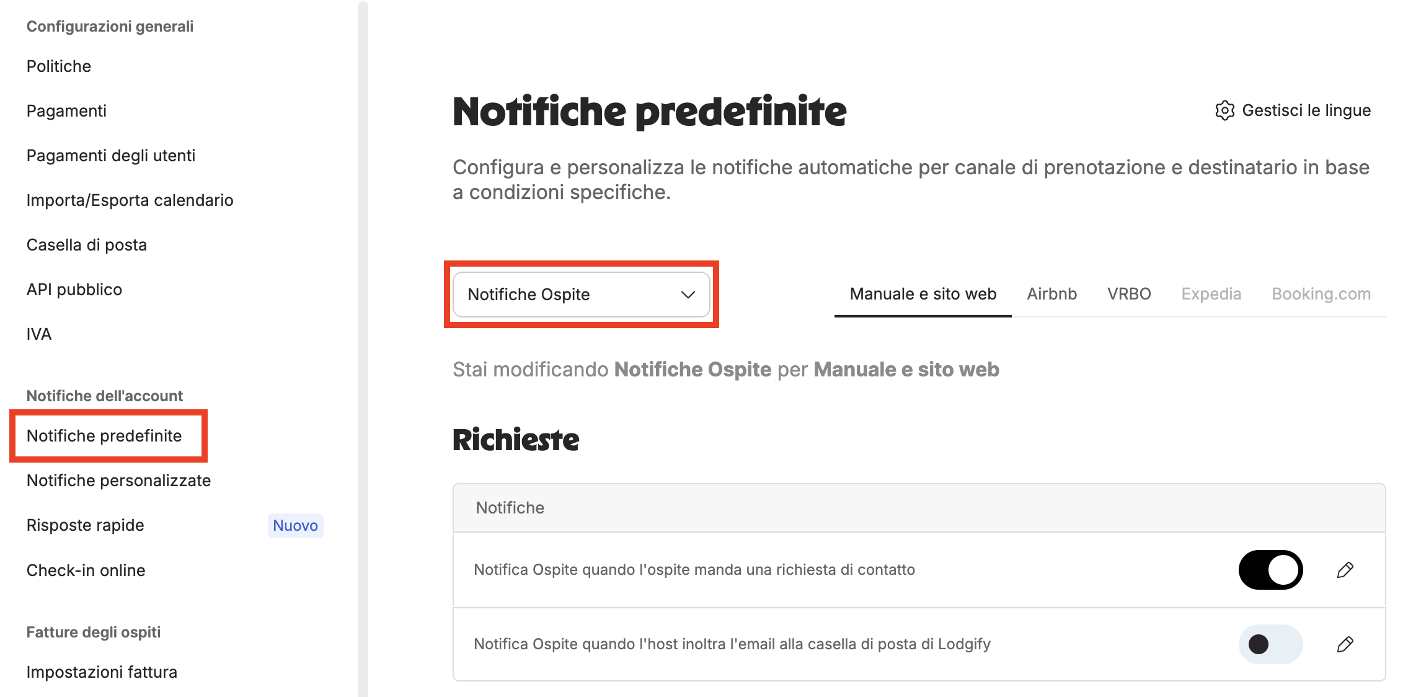Edit the contact request notification with pencil icon
This screenshot has height=697, width=1421.
[x=1345, y=570]
